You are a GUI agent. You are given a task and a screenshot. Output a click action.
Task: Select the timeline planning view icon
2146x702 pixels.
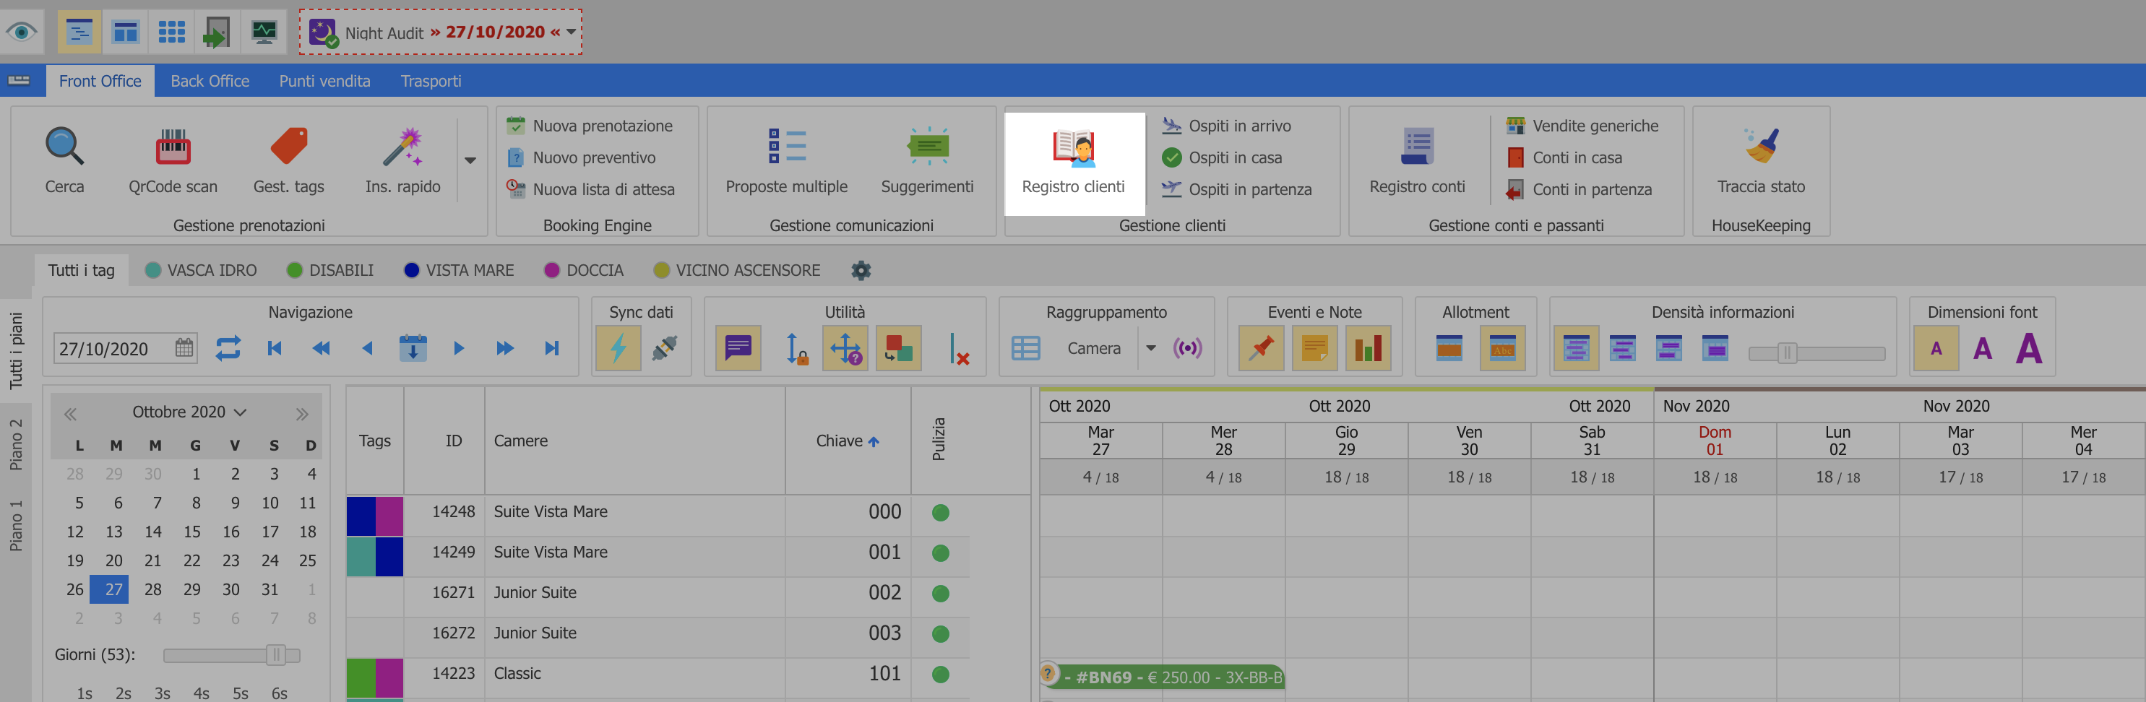(x=79, y=32)
